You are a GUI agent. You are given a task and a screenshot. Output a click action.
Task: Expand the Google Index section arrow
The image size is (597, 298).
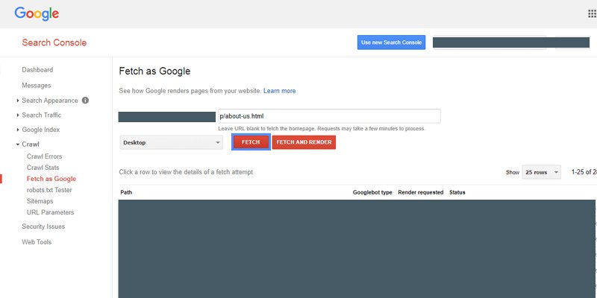click(x=18, y=130)
